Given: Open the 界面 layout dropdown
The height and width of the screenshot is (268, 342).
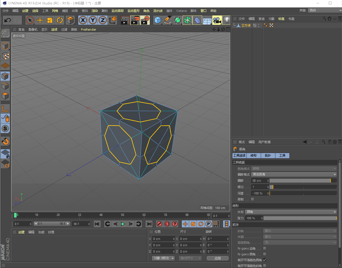Looking at the screenshot, I should 325,10.
